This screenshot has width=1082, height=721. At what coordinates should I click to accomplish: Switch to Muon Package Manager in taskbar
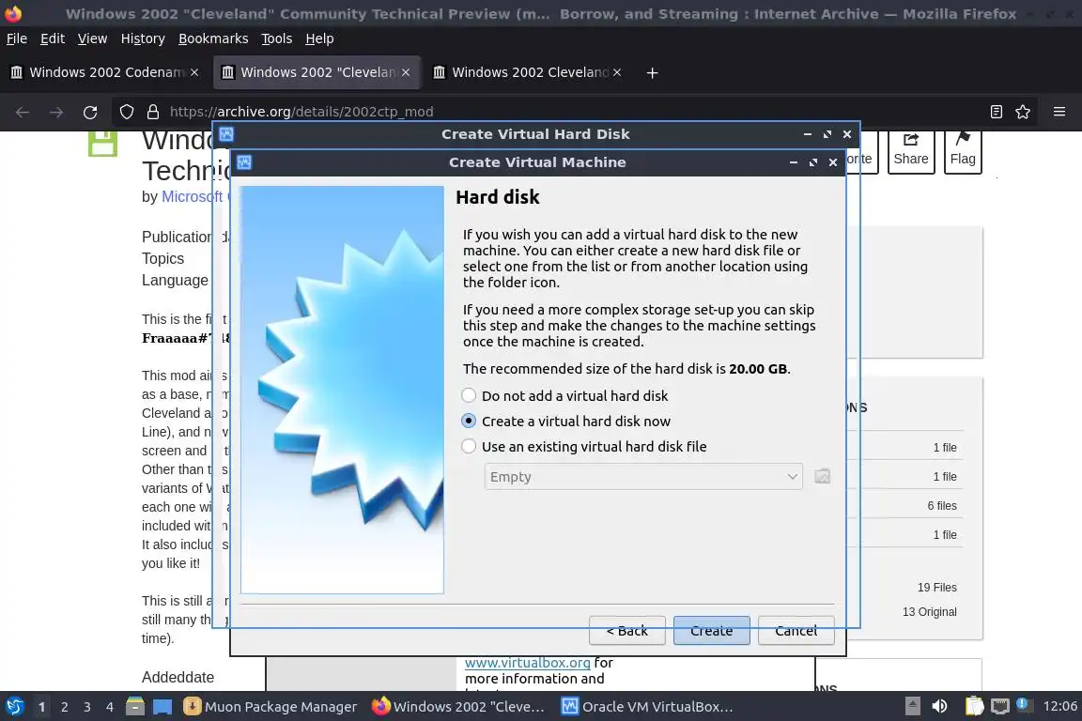270,707
